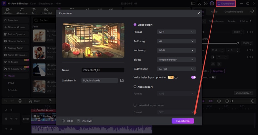The width and height of the screenshot is (258, 135).
Task: Select the Audioexport radio button
Action: click(x=135, y=87)
